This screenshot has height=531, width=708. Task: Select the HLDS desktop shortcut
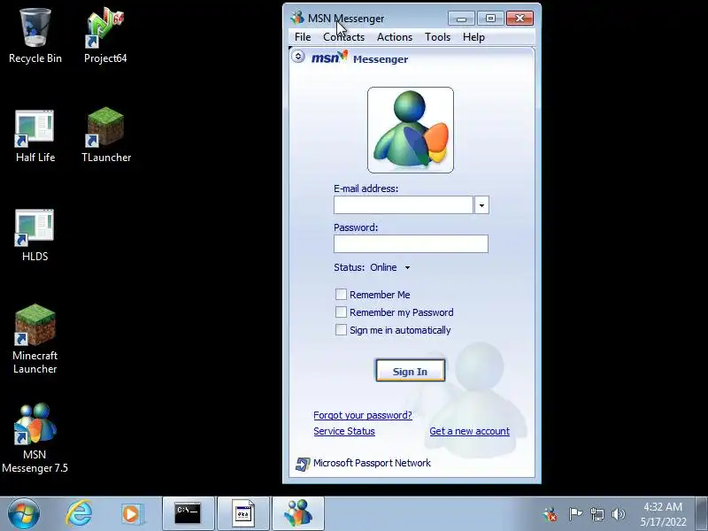click(35, 235)
